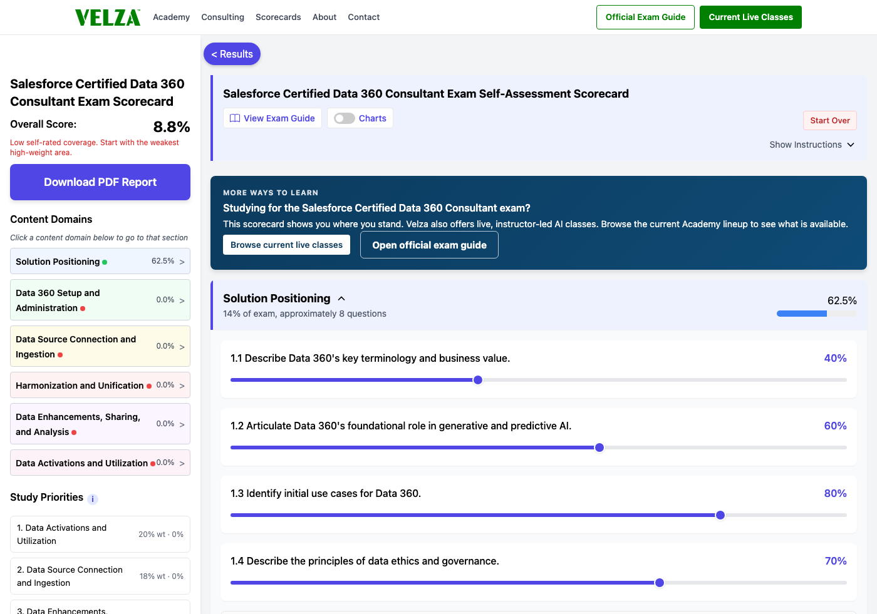
Task: Click slider handle for 1.3 initial use cases
Action: 720,515
